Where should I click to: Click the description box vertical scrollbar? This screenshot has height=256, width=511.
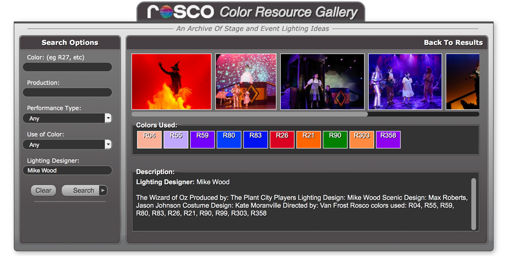click(474, 204)
